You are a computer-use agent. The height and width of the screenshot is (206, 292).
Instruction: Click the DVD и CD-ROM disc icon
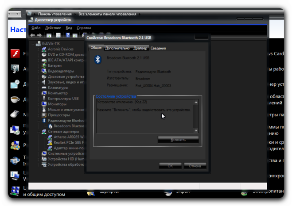coord(44,55)
